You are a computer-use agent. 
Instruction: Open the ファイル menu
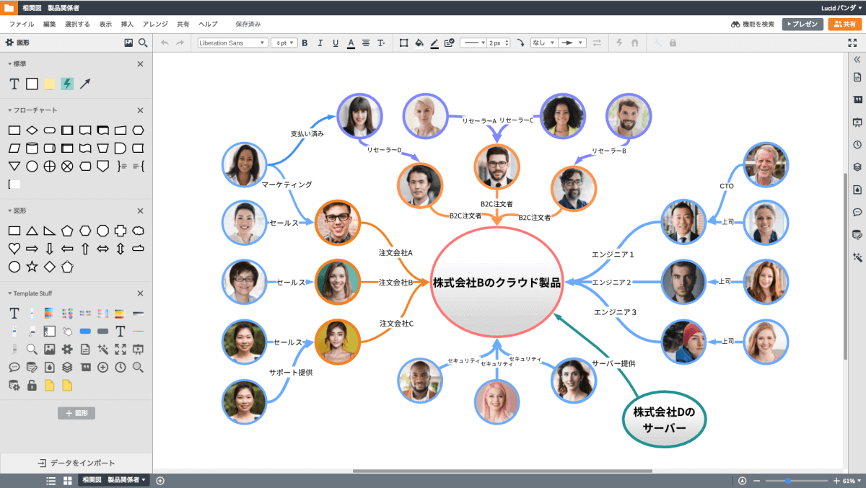pyautogui.click(x=21, y=24)
